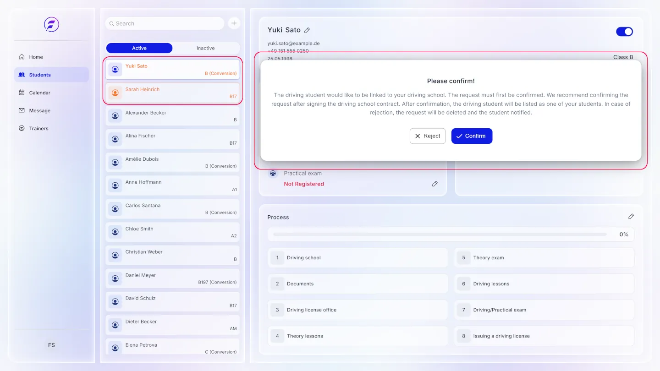
Task: Click the avatar icon of Sarah Heinrich
Action: click(x=115, y=93)
